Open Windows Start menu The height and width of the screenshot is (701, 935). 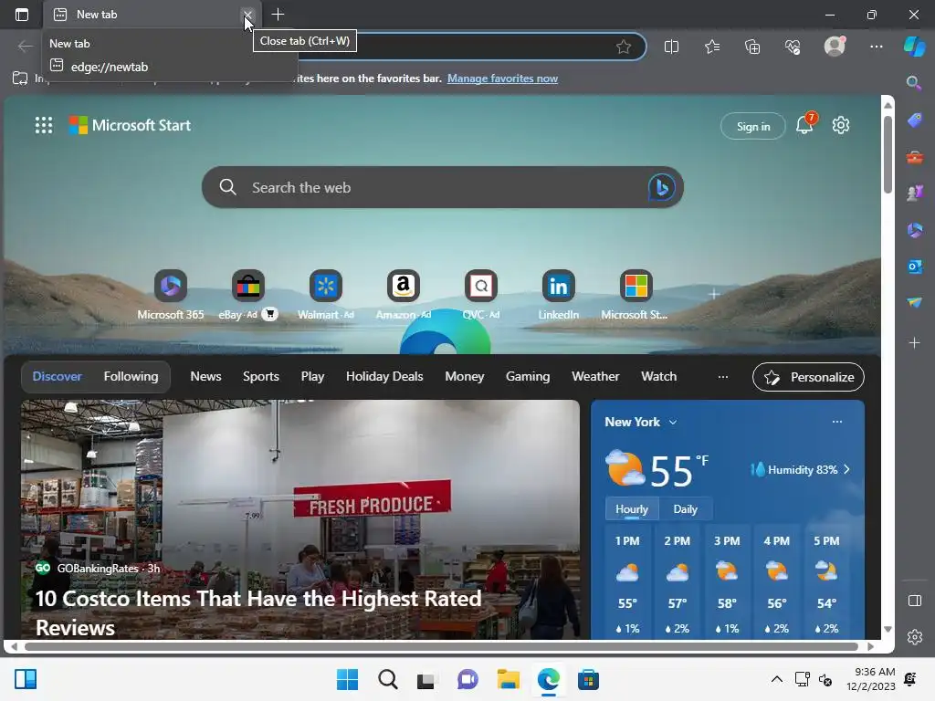point(348,679)
